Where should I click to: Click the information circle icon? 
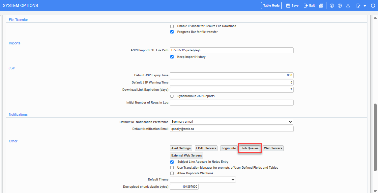[x=332, y=5]
